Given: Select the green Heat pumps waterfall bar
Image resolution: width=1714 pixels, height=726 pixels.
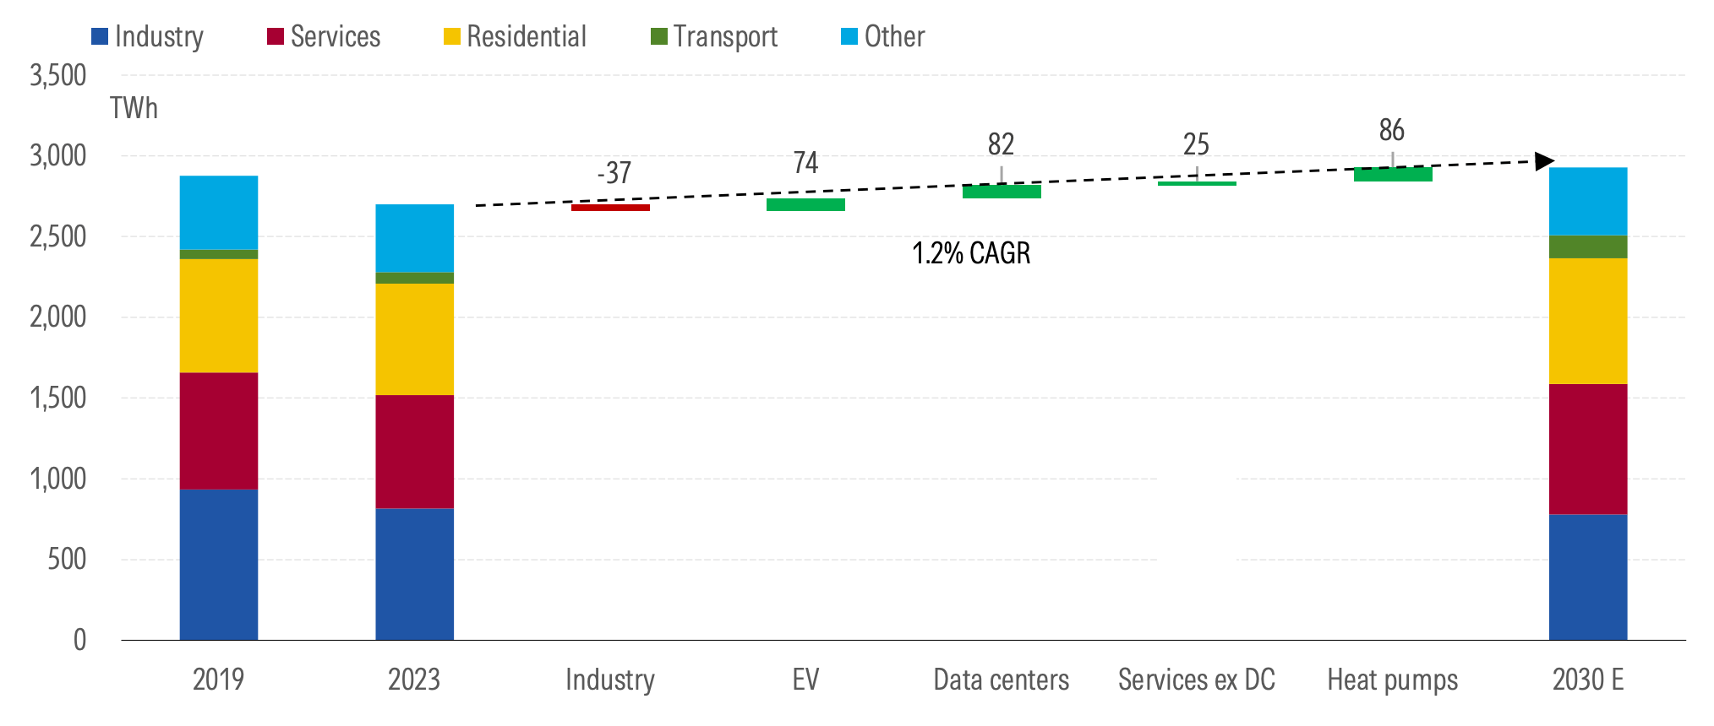Looking at the screenshot, I should pos(1393,175).
